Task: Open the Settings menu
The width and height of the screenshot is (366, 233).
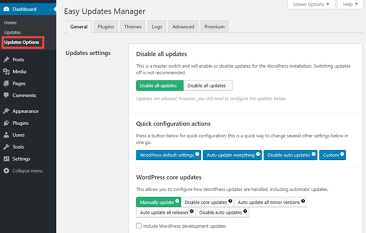Action: [28, 159]
